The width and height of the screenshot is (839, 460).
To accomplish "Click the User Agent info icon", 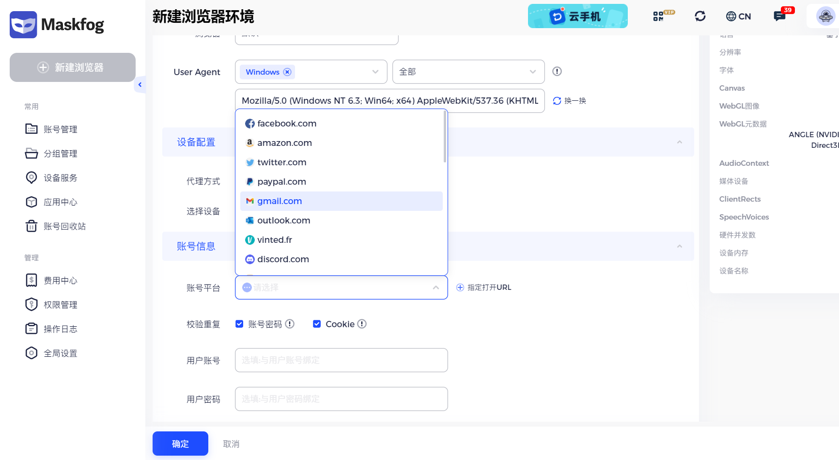I will (x=557, y=71).
